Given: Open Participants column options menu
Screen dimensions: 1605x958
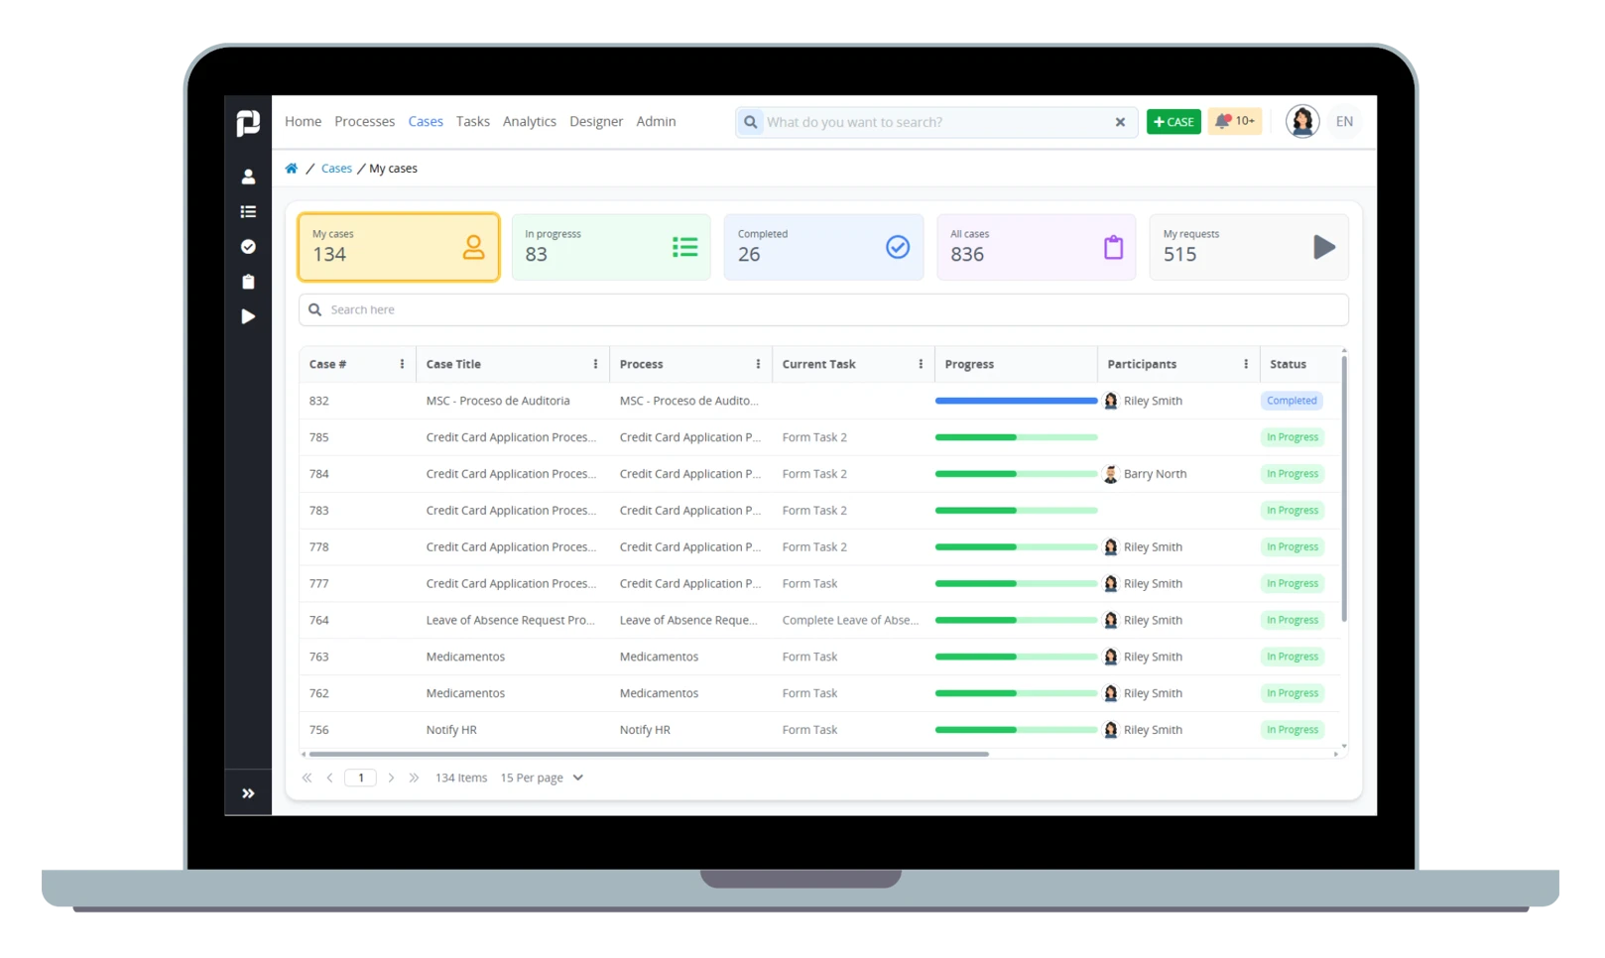Looking at the screenshot, I should pos(1246,364).
